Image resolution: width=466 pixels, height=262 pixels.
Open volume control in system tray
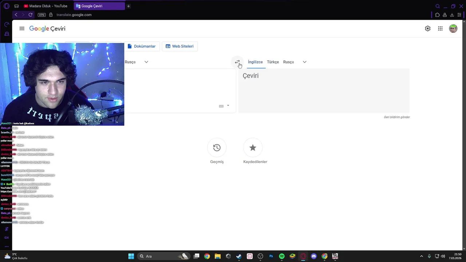click(443, 256)
